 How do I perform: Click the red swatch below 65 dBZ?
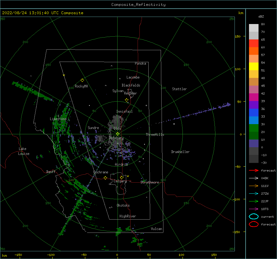254,43
